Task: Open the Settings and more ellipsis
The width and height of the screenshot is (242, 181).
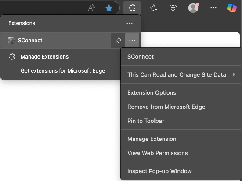Action: click(x=213, y=8)
